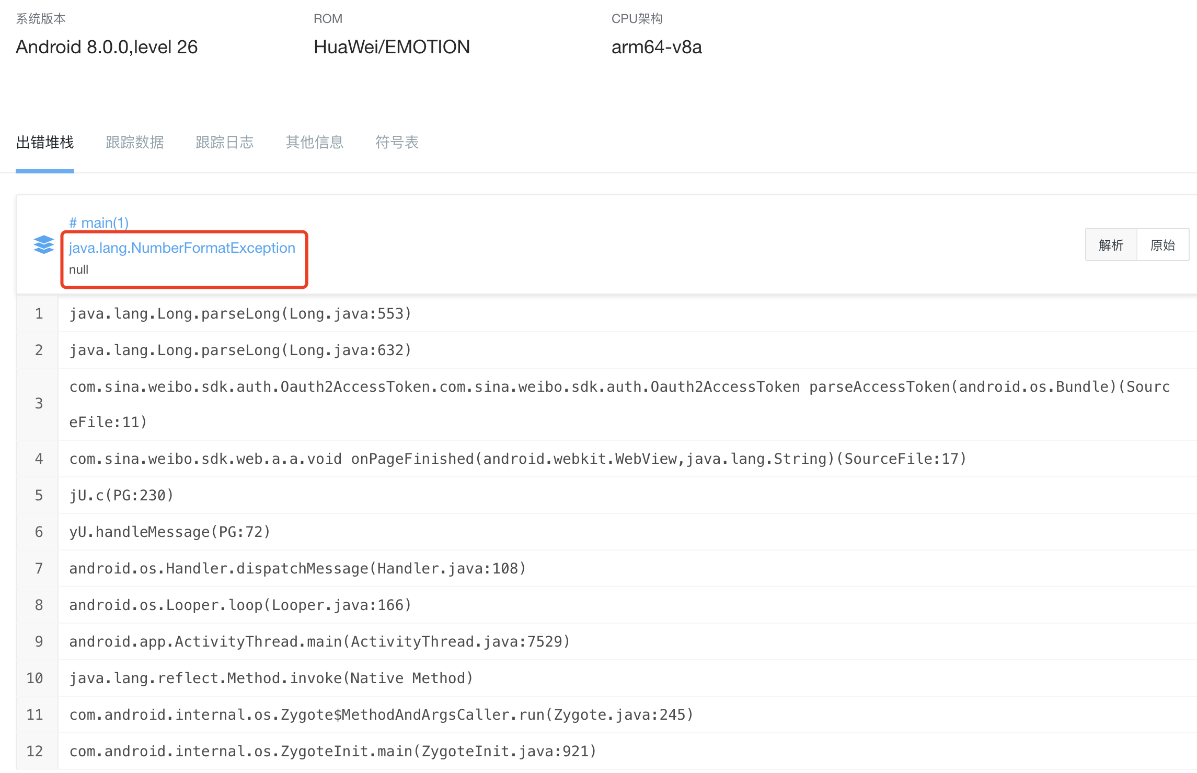Screen dimensions: 1197x773
Task: Click the yU.handleMessage(PG:72) line
Action: tap(169, 532)
